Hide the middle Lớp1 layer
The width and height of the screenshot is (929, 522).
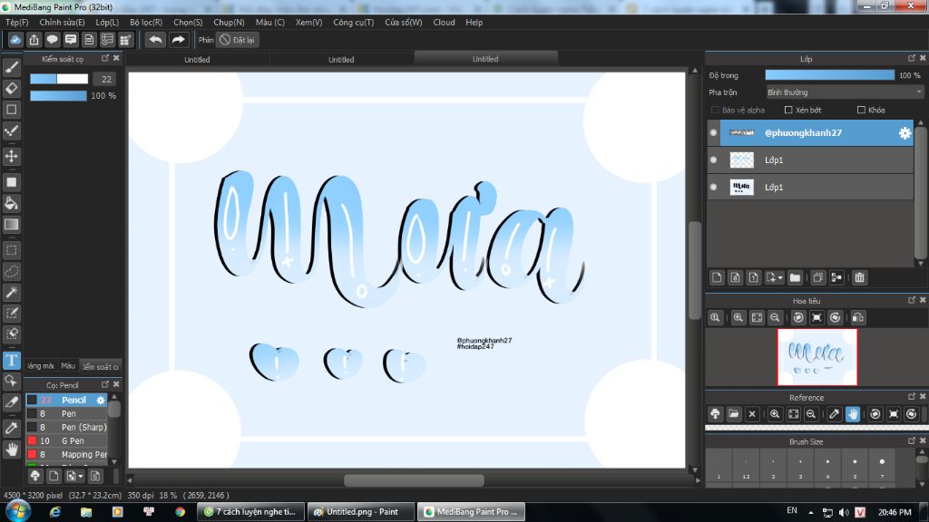point(713,159)
